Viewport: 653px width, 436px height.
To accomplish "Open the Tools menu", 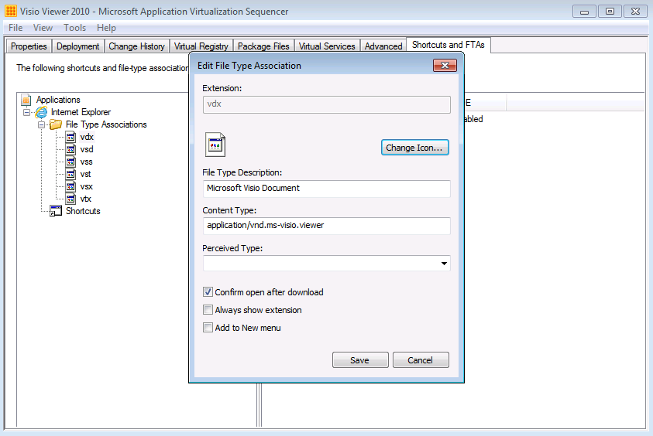I will coord(74,28).
